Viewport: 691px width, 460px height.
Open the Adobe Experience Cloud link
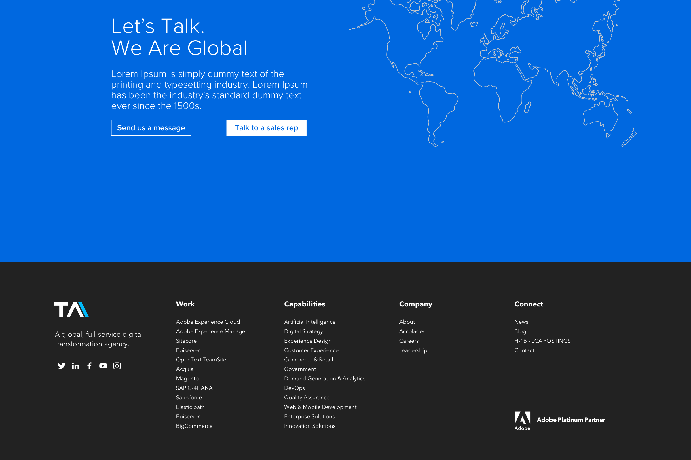click(x=208, y=322)
